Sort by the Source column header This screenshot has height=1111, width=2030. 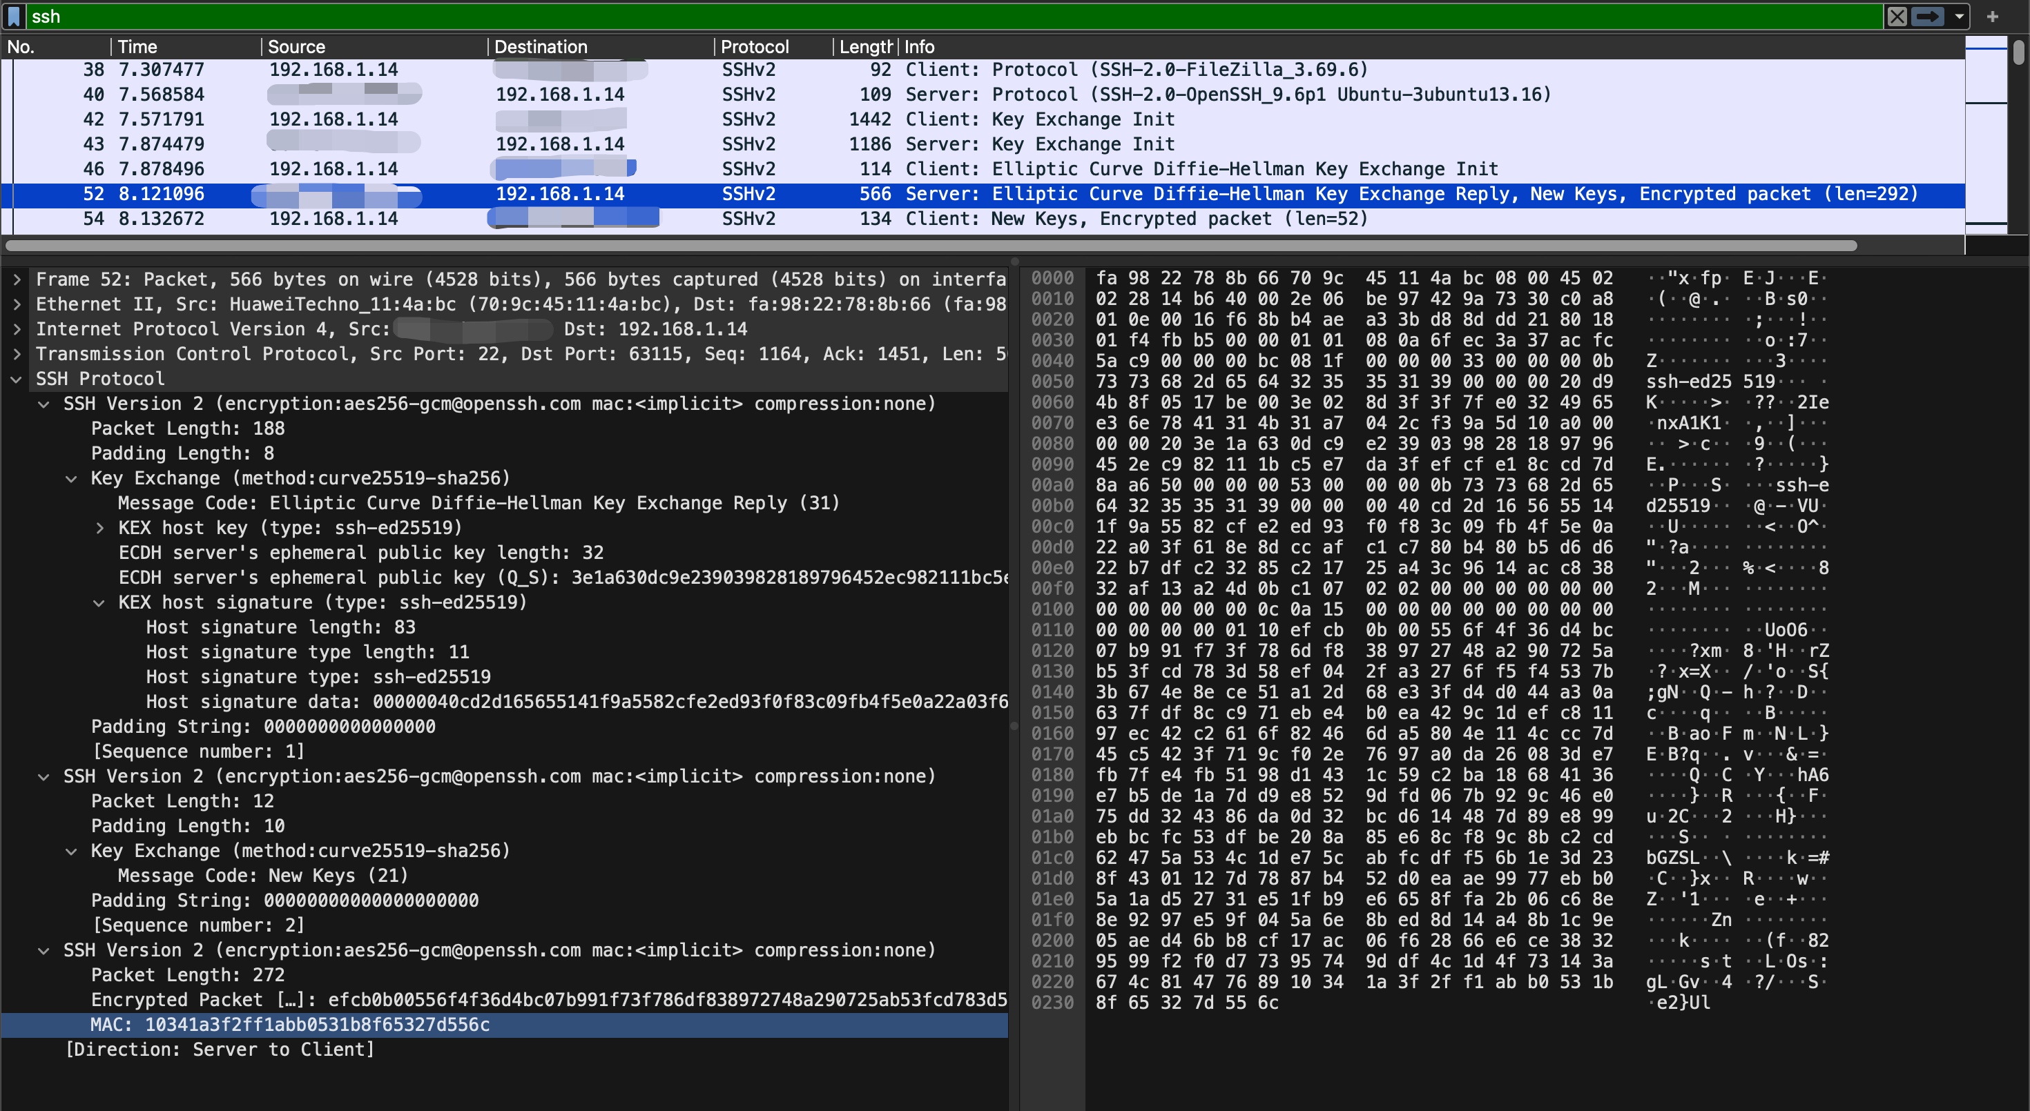pos(375,47)
